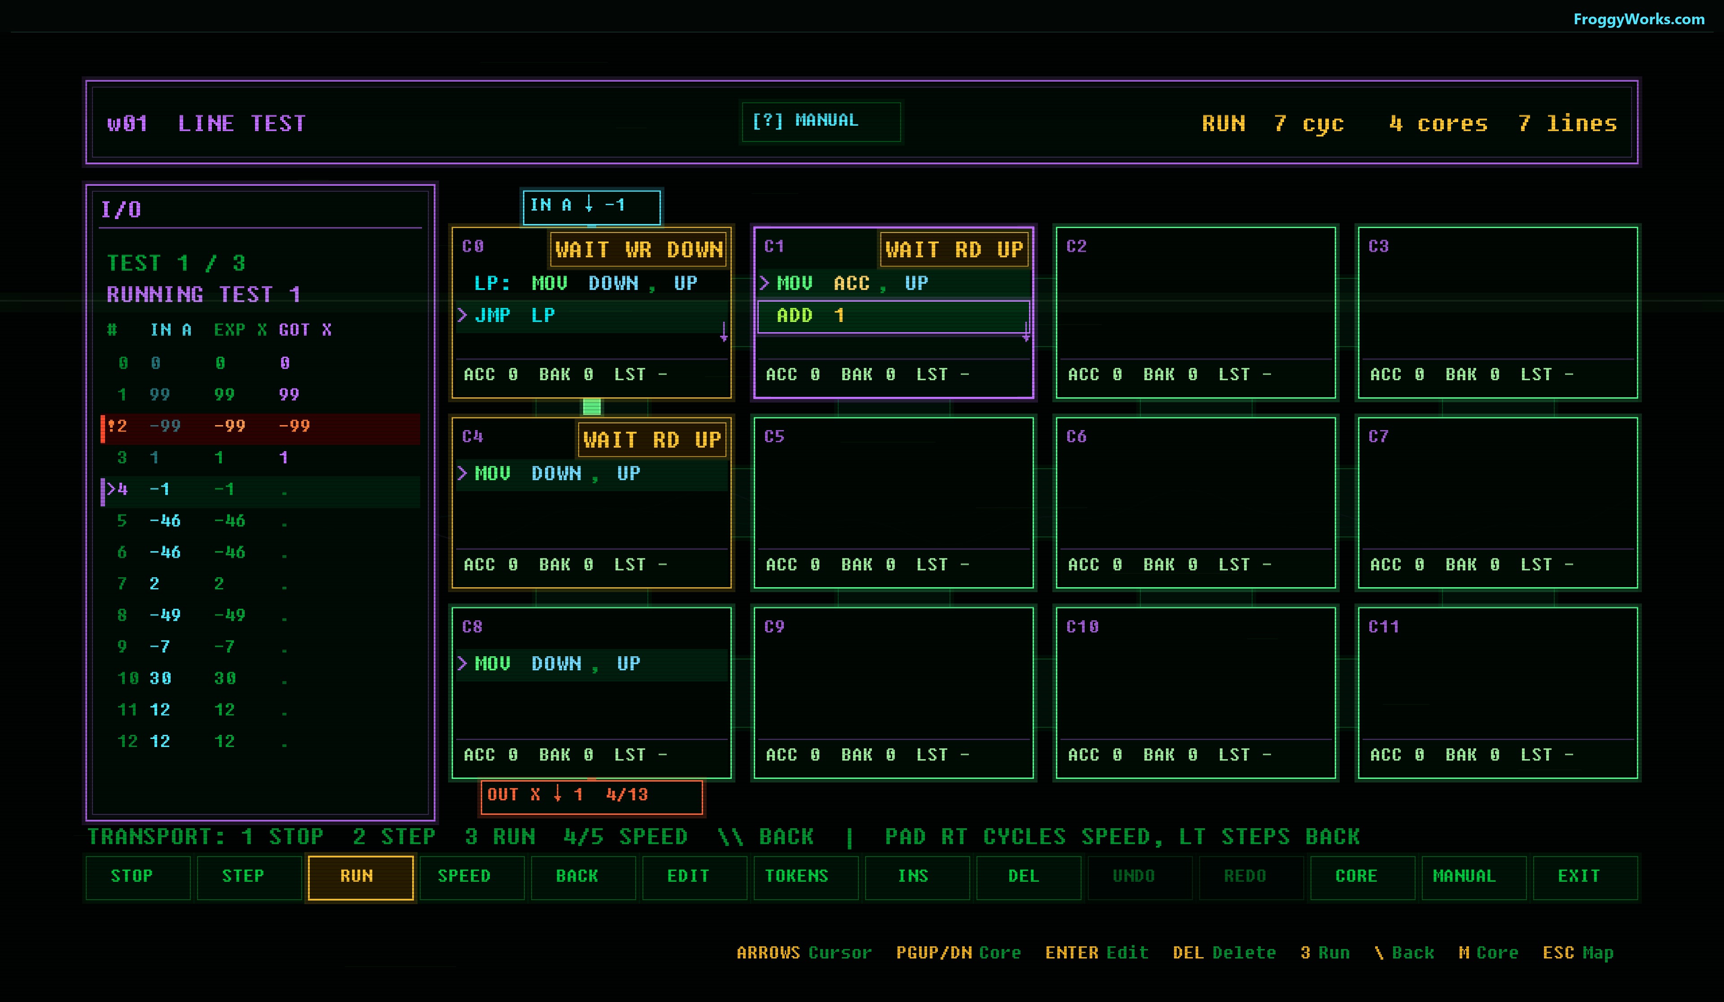Click 'MOV ACC, UP' line in C1
The height and width of the screenshot is (1002, 1724).
[x=893, y=283]
